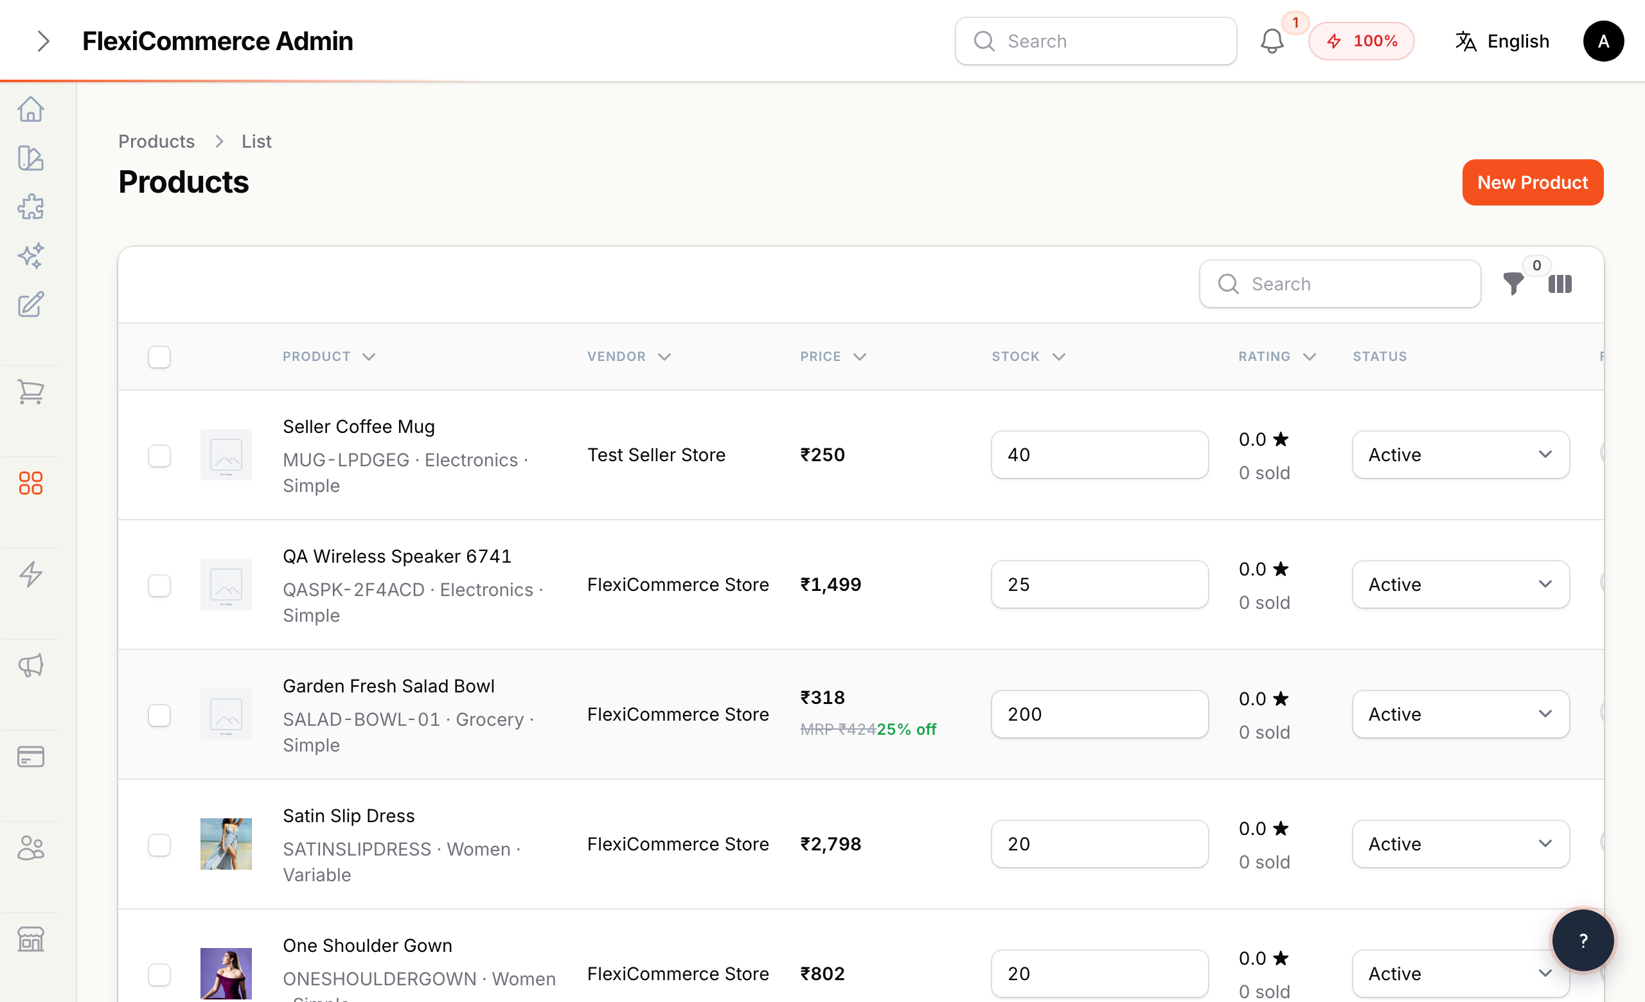Sort by the PRODUCT column header
Viewport: 1645px width, 1002px height.
click(329, 356)
